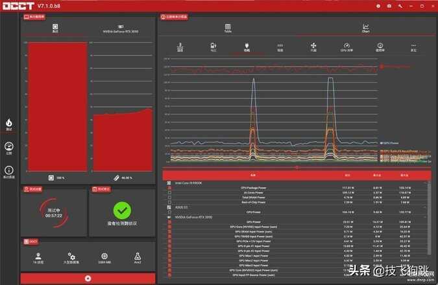Collapse the NVIDIA GeForce RTX 3090 sensor group

coord(193,217)
